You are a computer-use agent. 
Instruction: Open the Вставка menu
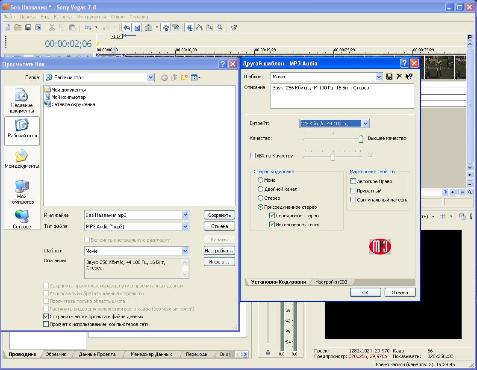pos(63,17)
